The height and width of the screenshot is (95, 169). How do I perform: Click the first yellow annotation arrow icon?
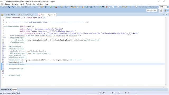tap(123, 7)
